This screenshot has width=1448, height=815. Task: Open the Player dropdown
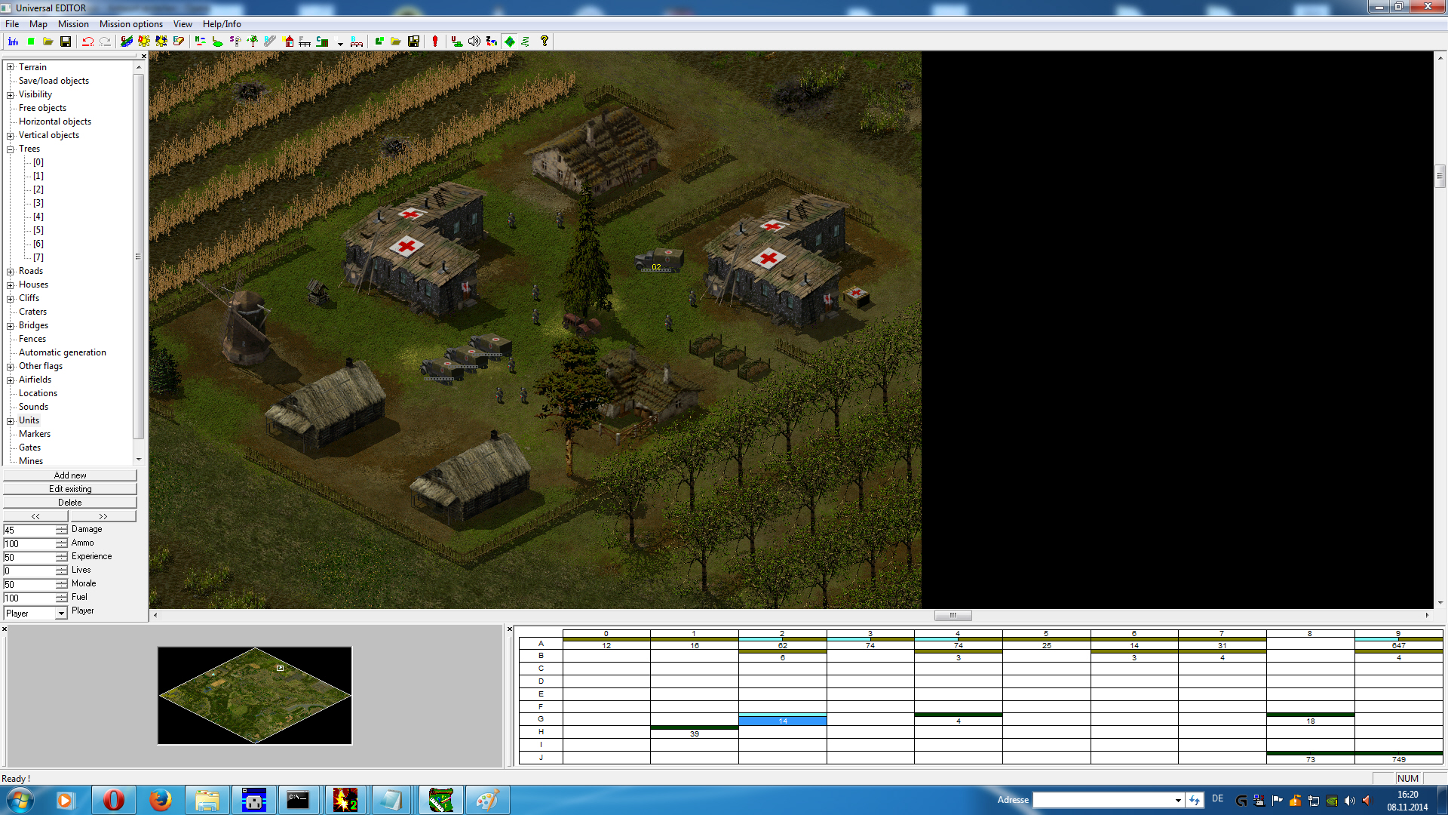click(61, 614)
